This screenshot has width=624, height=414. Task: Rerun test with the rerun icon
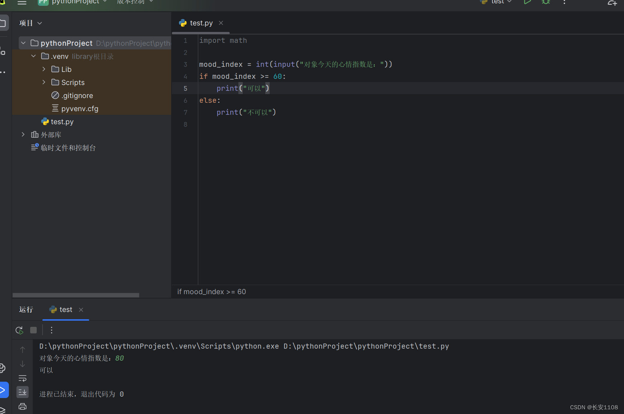(19, 330)
